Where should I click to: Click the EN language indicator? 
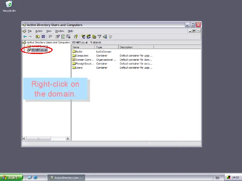coord(217,178)
